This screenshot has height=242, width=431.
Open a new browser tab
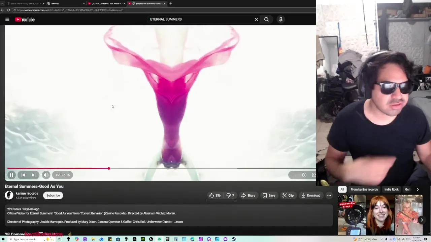point(170,3)
